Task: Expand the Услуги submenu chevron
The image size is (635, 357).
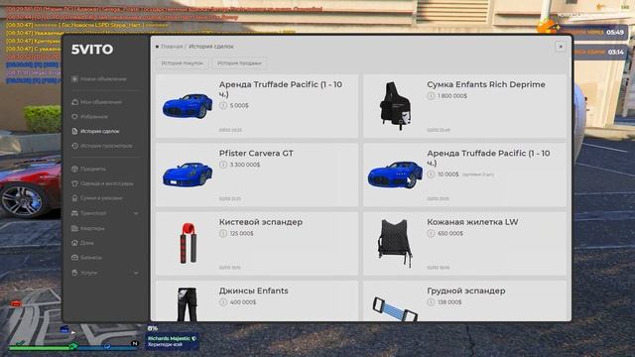Action: pyautogui.click(x=136, y=274)
